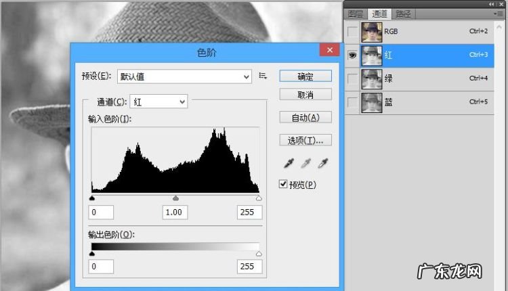Screen dimensions: 508x291
Task: Open the preset options menu icon
Action: tap(263, 76)
